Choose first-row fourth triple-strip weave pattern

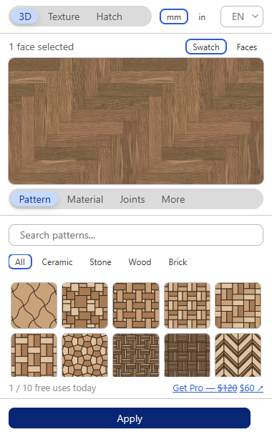[x=187, y=305]
